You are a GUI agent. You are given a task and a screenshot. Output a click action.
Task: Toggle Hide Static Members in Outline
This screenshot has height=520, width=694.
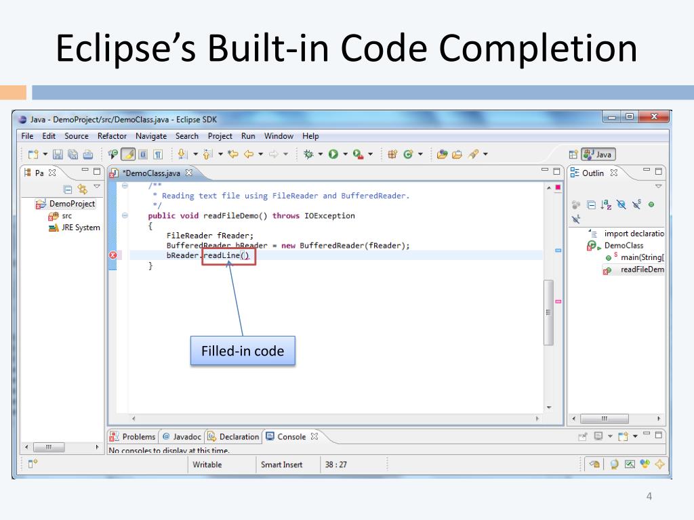click(x=636, y=204)
